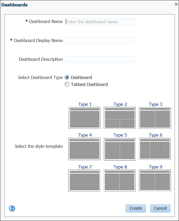Select the Dashboard radio button
The width and height of the screenshot is (179, 221).
tap(67, 77)
